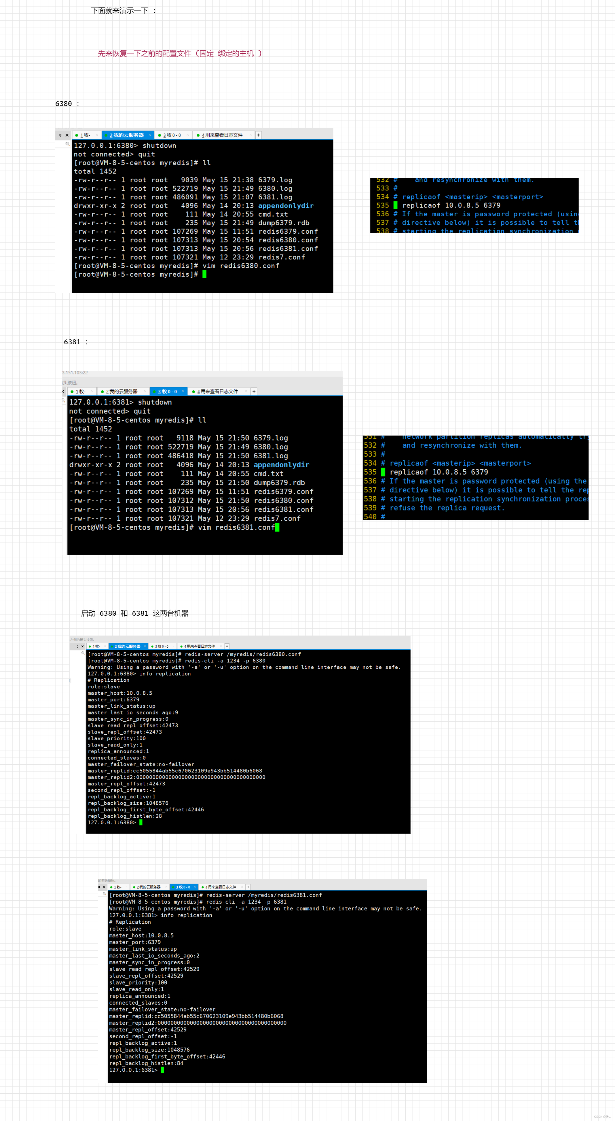Image resolution: width=615 pixels, height=1121 pixels.
Task: Select tab '2 我的云服务器' in the 6380 shutdown terminal
Action: pos(128,135)
